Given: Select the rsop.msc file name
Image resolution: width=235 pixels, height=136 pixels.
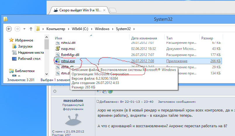Looking at the screenshot, I should click(68, 49).
